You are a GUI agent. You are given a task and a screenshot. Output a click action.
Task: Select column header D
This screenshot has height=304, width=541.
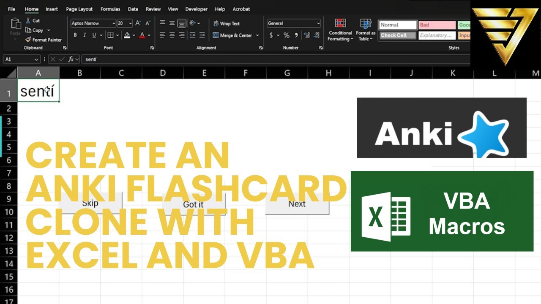[x=163, y=73]
